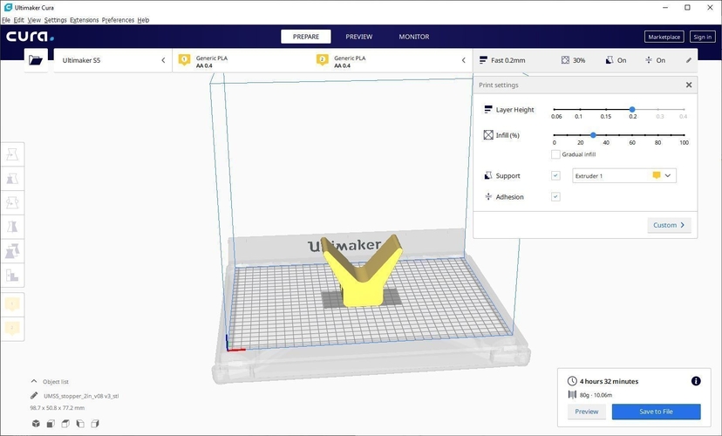The width and height of the screenshot is (722, 436).
Task: Click the 4 hours 32 minutes estimate
Action: pos(609,381)
